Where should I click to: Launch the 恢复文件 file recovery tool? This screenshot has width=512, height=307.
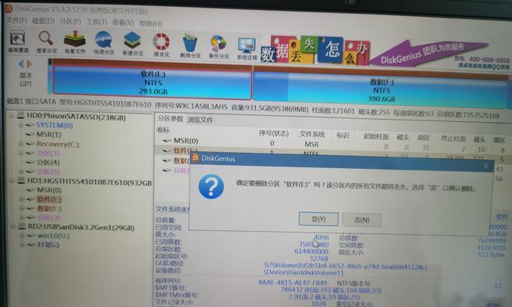pyautogui.click(x=74, y=42)
